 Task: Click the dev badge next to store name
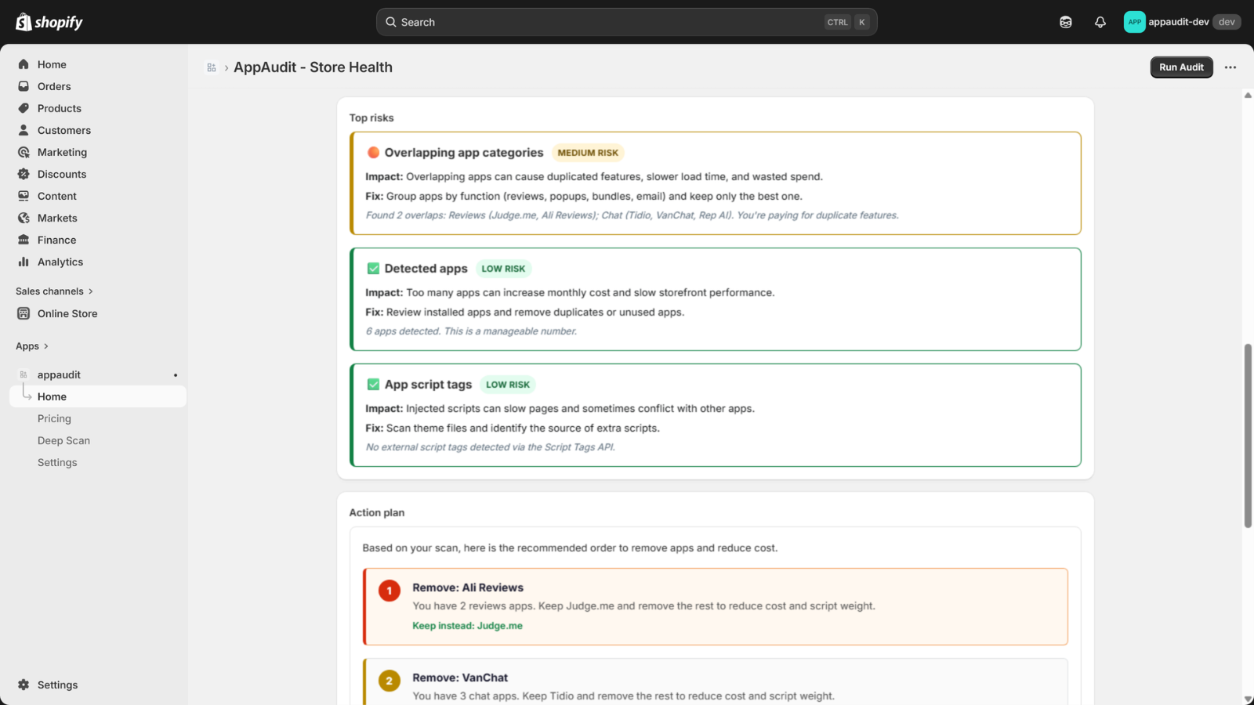coord(1227,22)
